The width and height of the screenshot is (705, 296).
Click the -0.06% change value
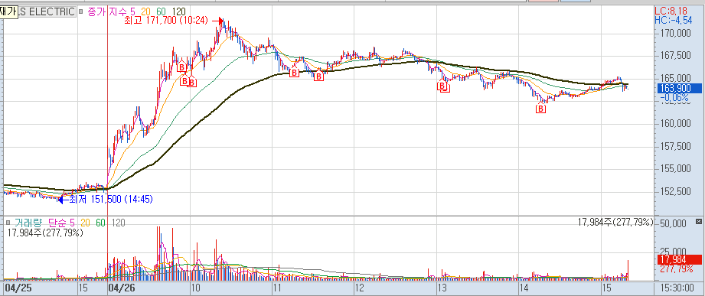coord(674,97)
